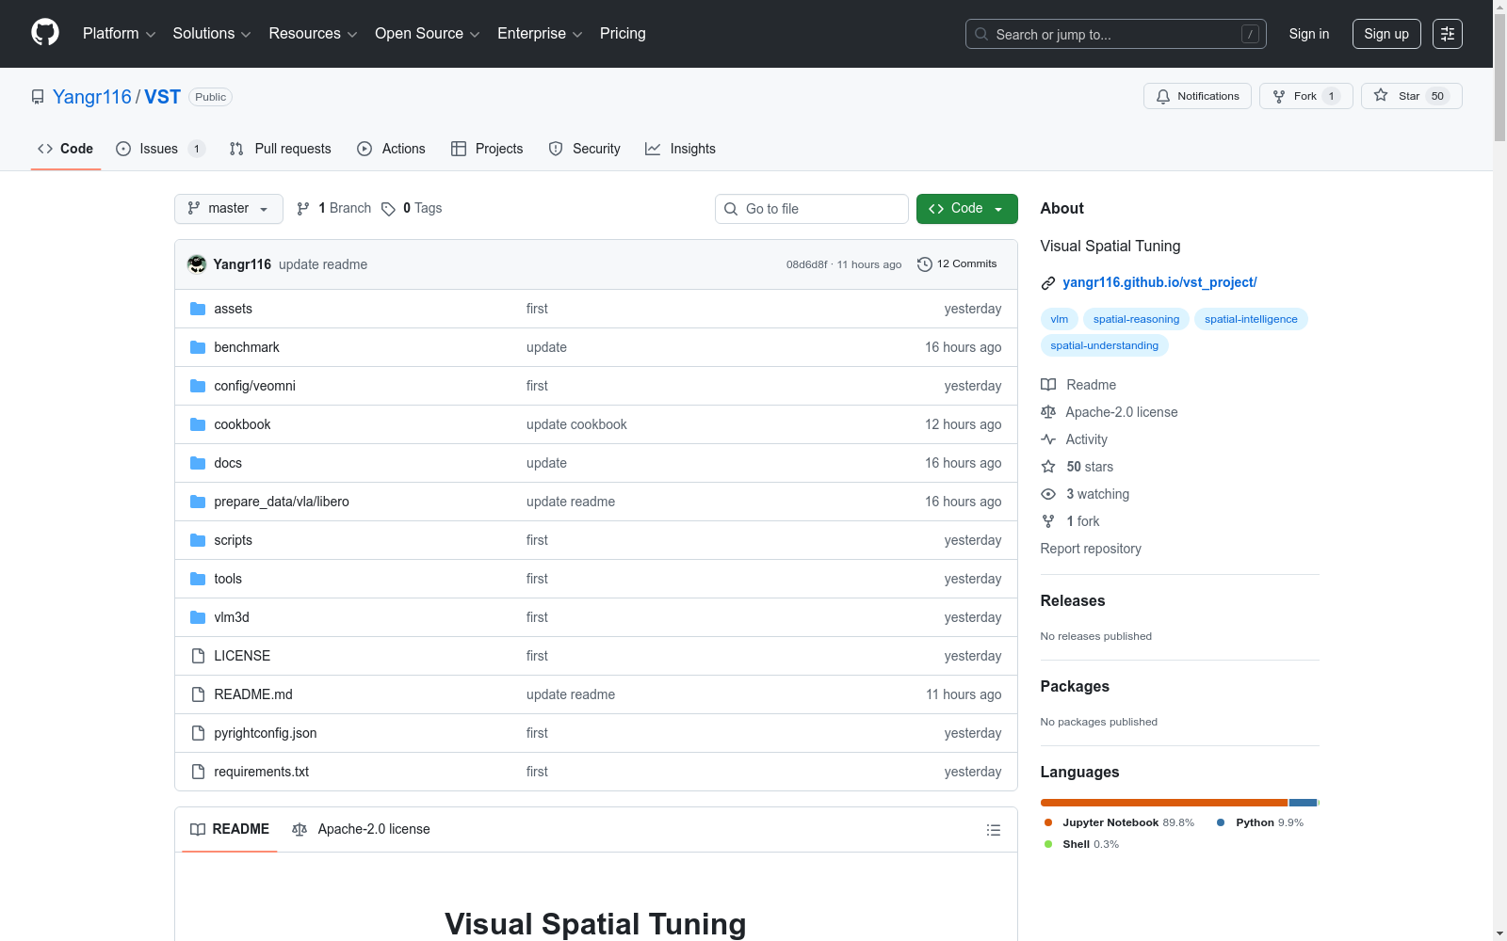Open the yangr116.github.io/vst_project link

pyautogui.click(x=1159, y=282)
